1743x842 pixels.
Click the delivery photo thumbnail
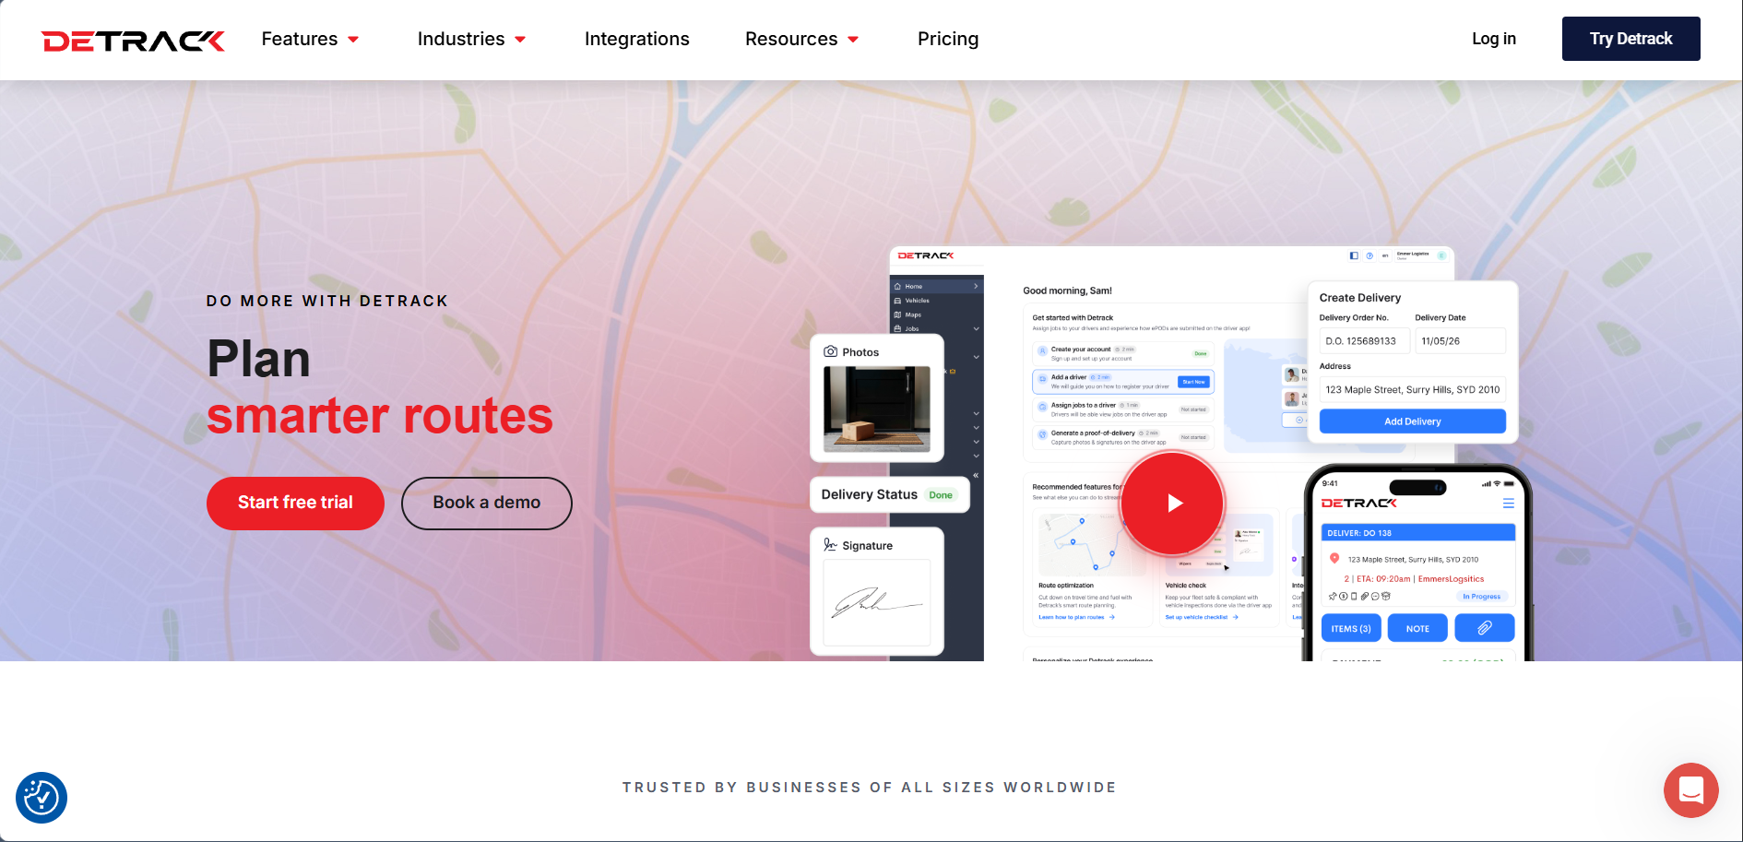tap(876, 409)
